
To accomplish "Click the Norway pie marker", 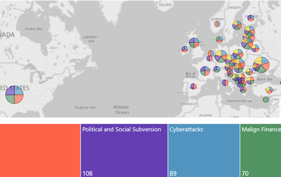I will (x=217, y=24).
